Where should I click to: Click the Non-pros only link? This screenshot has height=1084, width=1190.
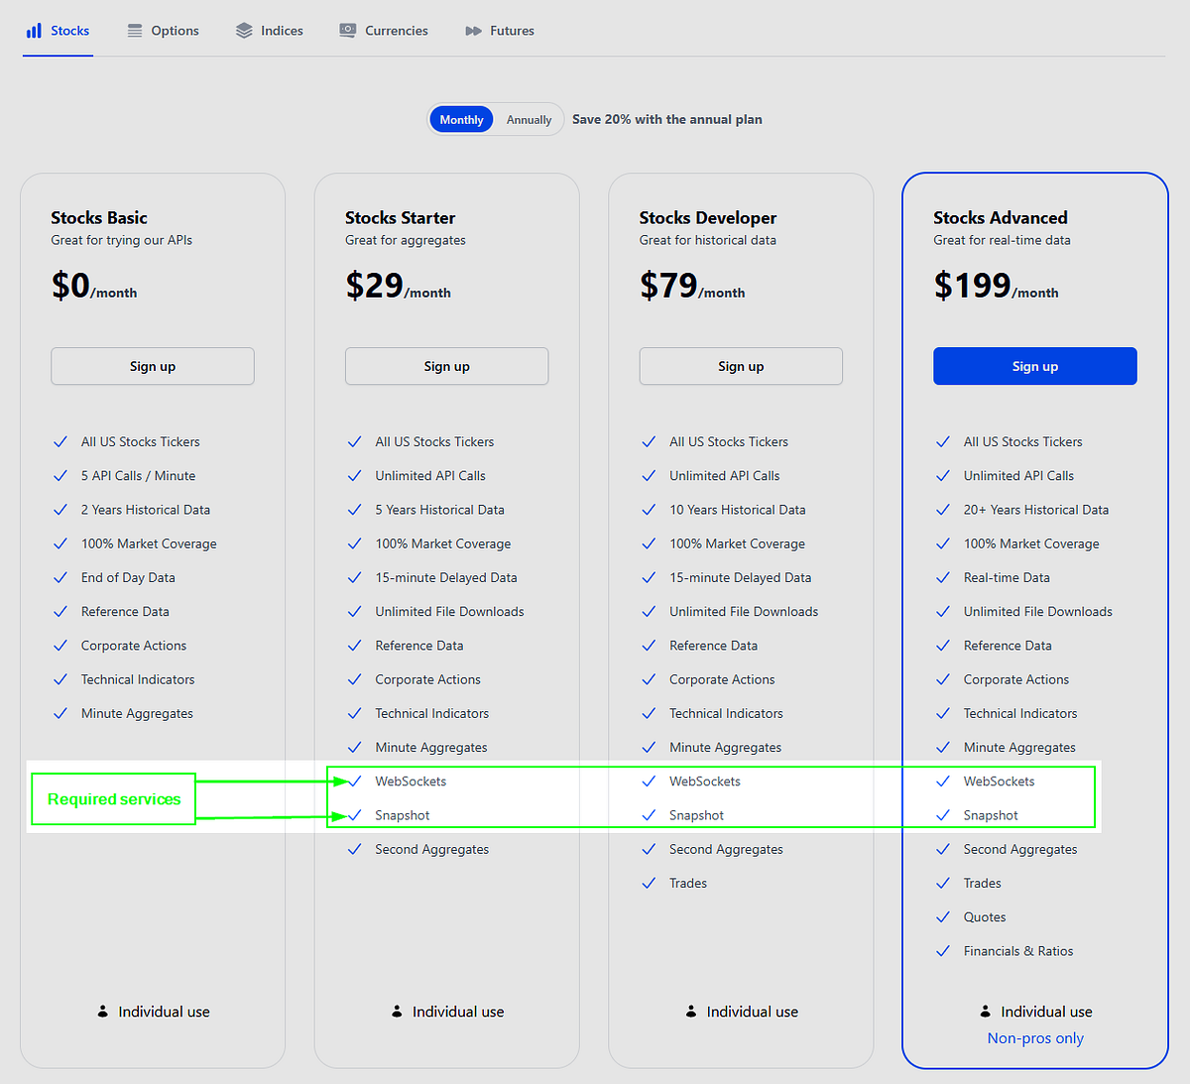(1035, 1038)
